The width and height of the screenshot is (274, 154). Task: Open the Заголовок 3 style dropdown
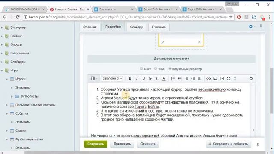coord(112,78)
